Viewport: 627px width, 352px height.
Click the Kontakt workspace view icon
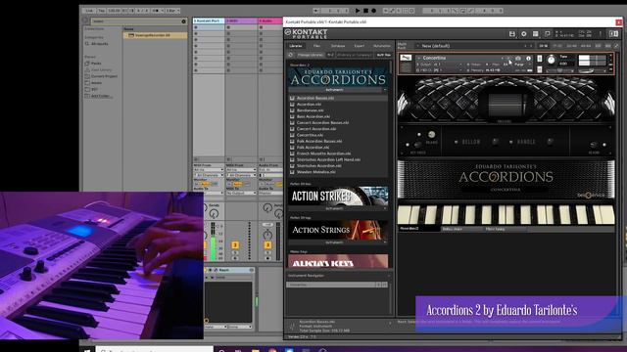tap(536, 34)
